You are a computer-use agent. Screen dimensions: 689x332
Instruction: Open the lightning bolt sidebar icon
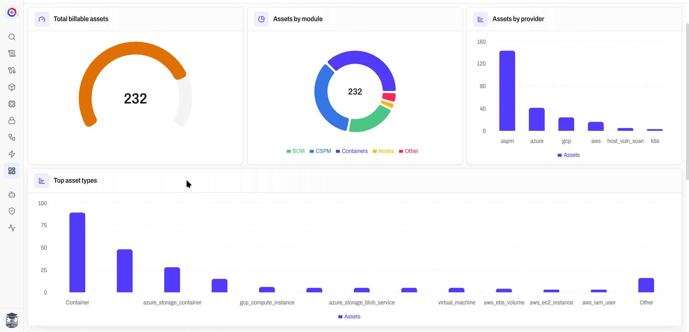(x=12, y=154)
